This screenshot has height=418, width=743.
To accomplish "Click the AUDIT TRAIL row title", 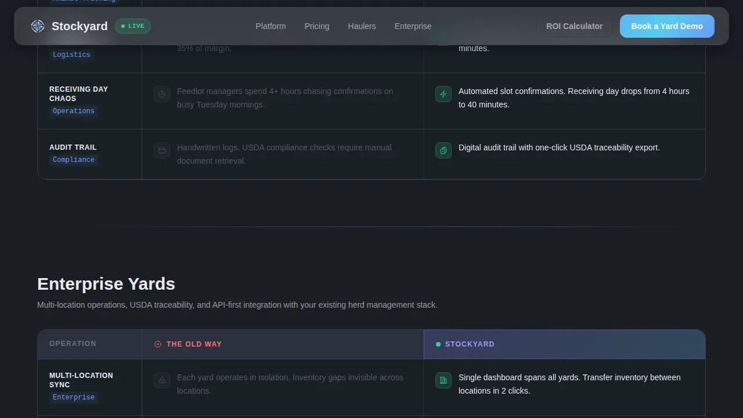I will pyautogui.click(x=73, y=147).
